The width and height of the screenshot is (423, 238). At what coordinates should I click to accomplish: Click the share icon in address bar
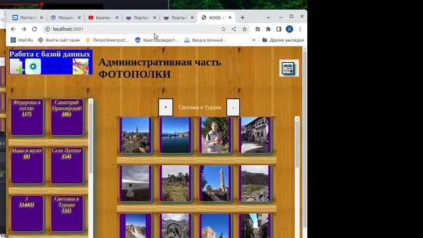tap(234, 29)
